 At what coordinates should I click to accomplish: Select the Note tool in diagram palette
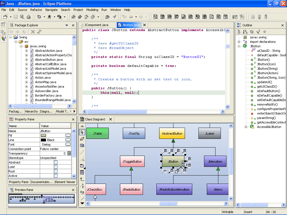pos(82,146)
